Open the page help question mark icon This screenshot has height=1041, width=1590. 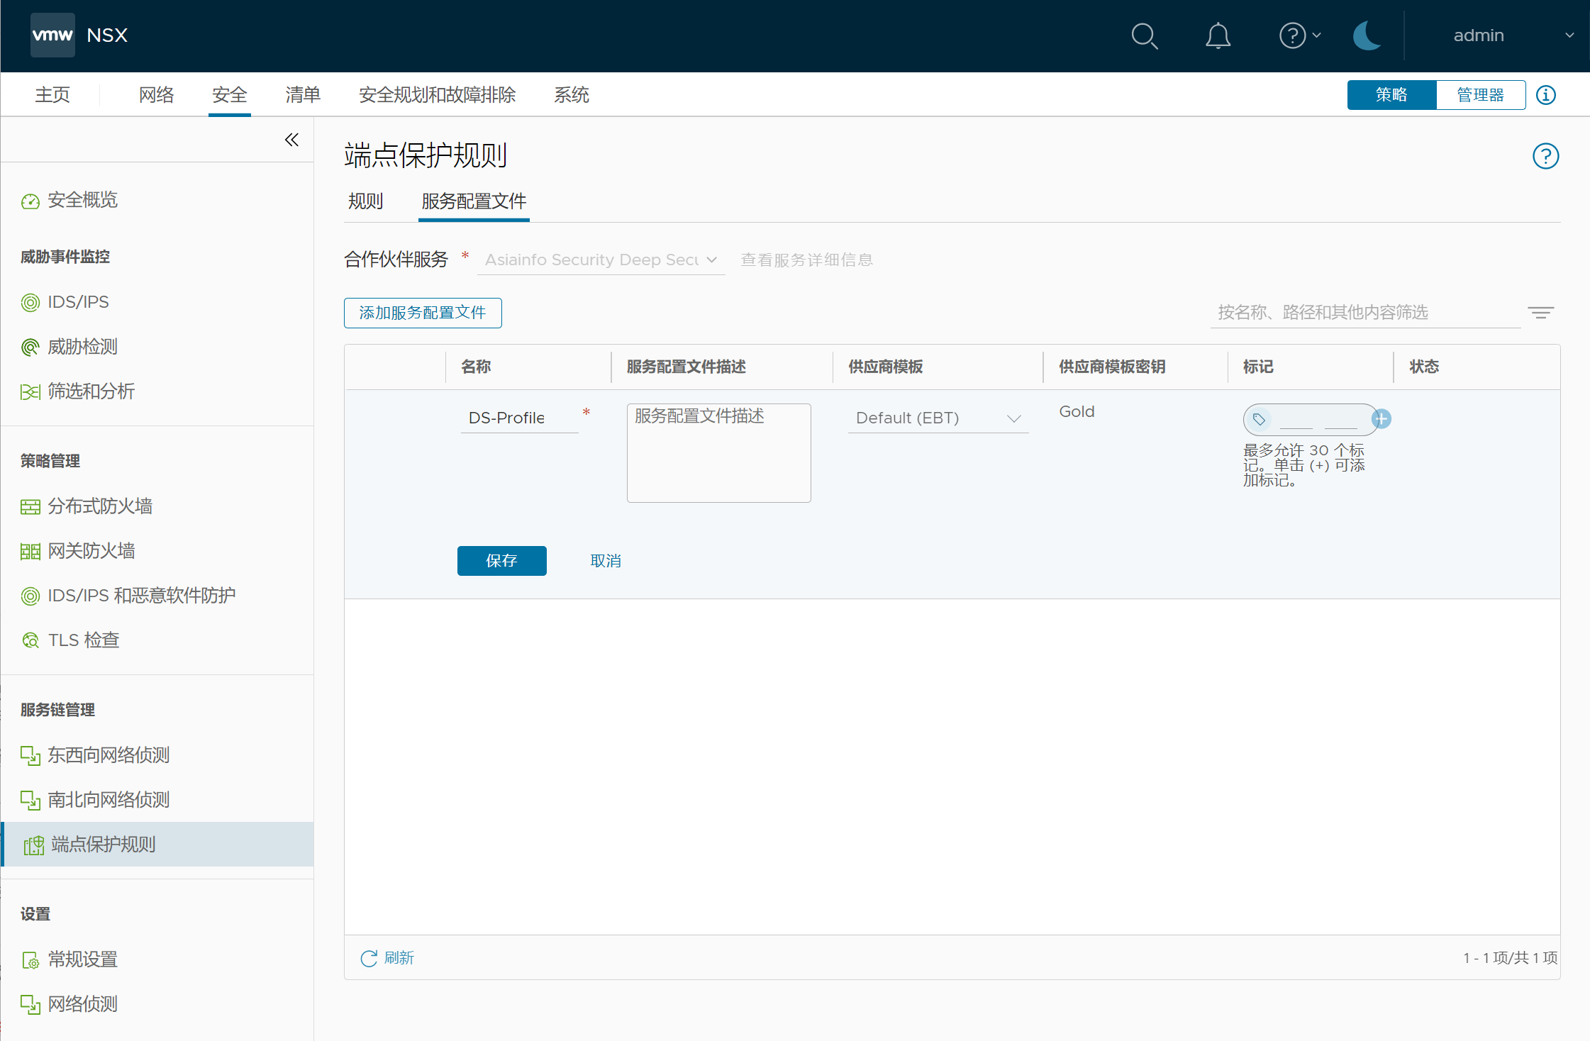tap(1545, 156)
